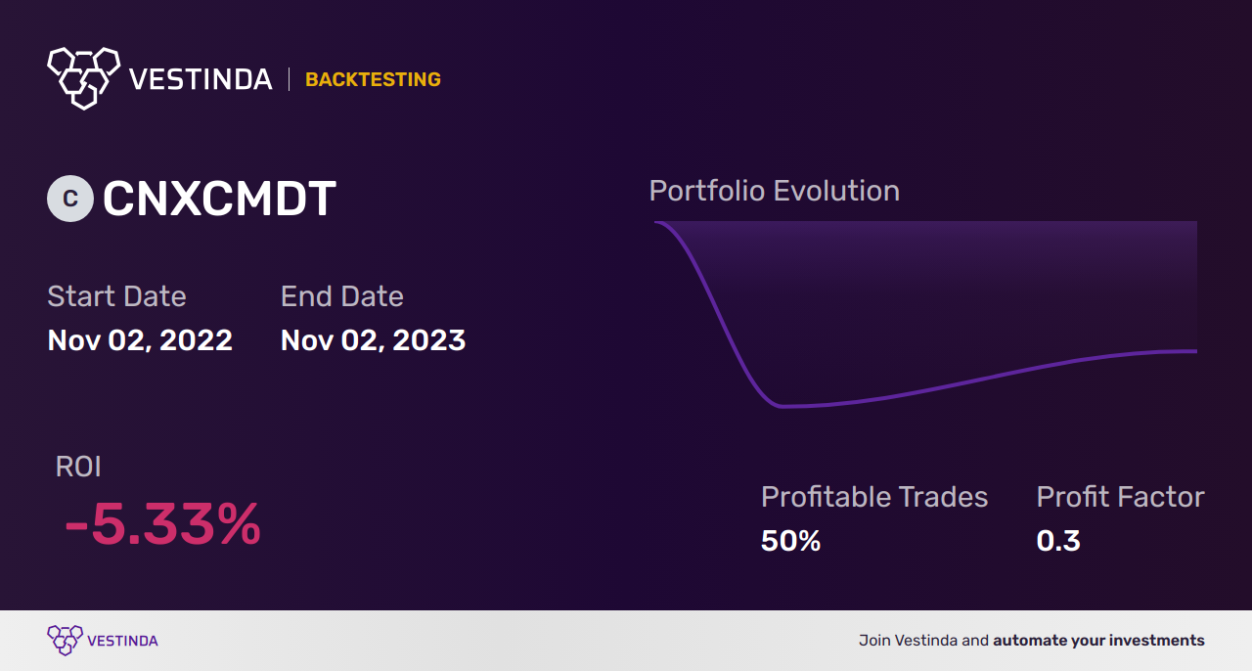
Task: Click the circular C symbol badge icon
Action: [70, 199]
